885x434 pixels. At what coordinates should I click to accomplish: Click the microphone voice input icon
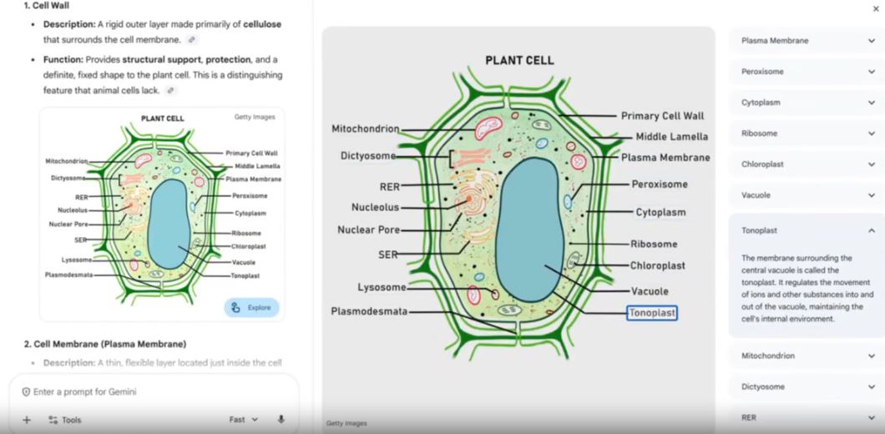coord(281,419)
